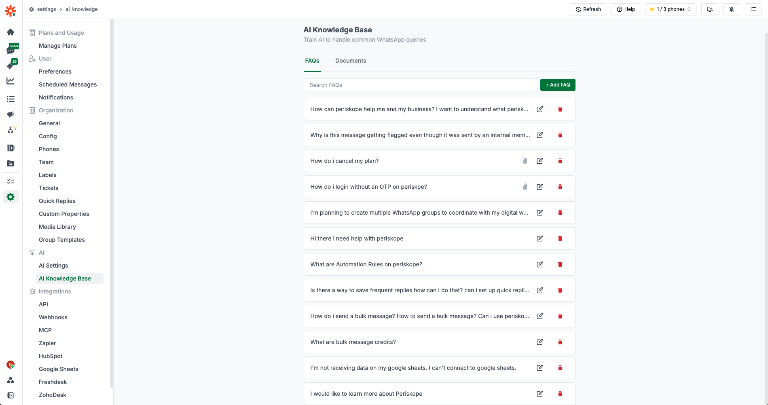
Task: Click the settings sidebar scrollbar
Action: 111,203
